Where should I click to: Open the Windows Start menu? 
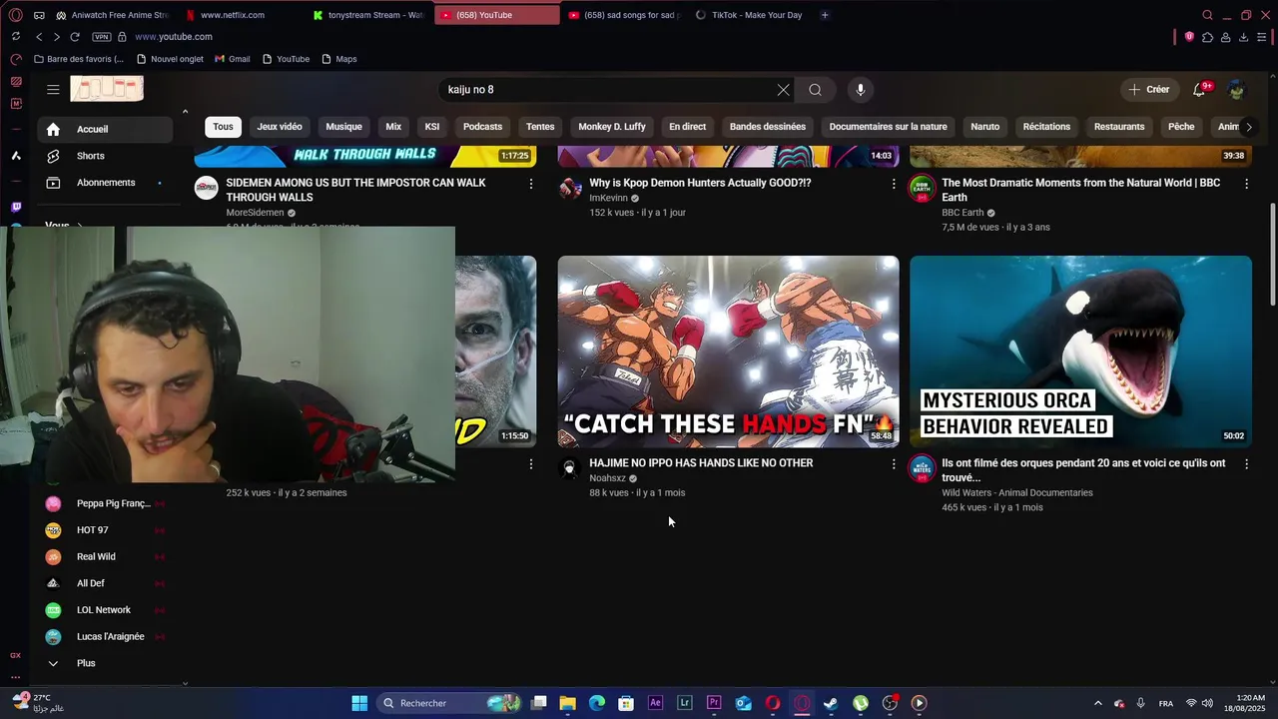pos(359,703)
